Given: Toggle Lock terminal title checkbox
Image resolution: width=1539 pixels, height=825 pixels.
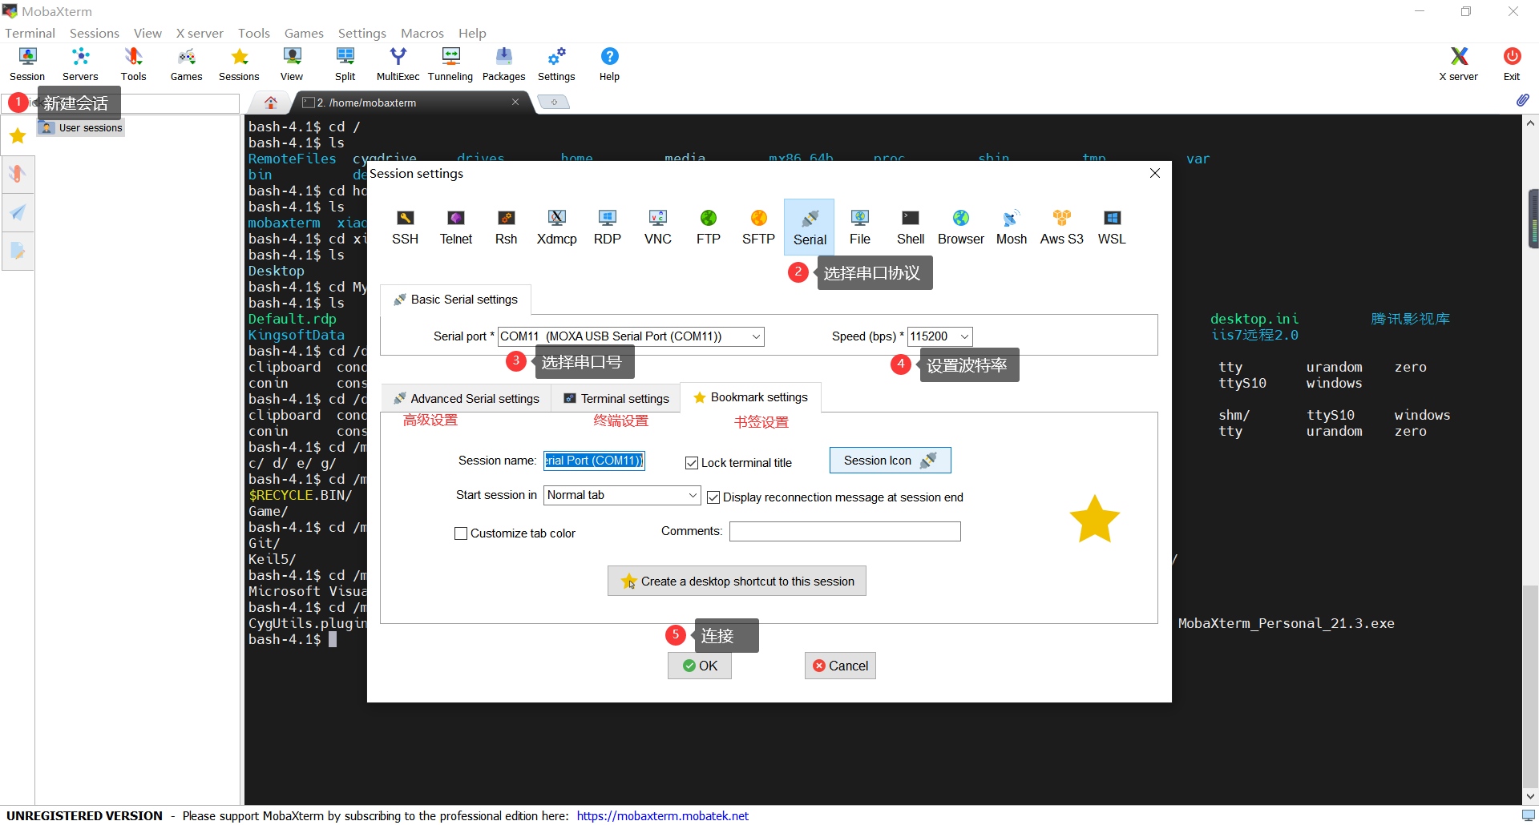Looking at the screenshot, I should [x=692, y=463].
